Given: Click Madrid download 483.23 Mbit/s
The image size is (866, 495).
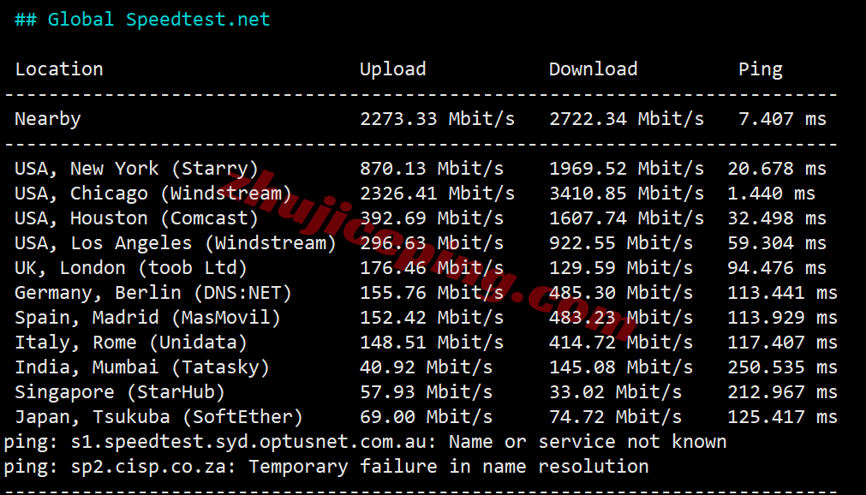Looking at the screenshot, I should [621, 318].
